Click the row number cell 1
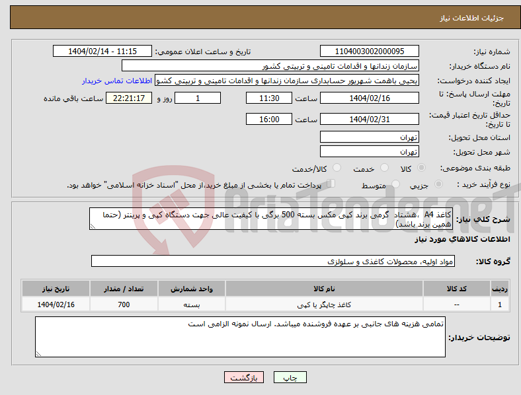The image size is (521, 395). tap(500, 305)
